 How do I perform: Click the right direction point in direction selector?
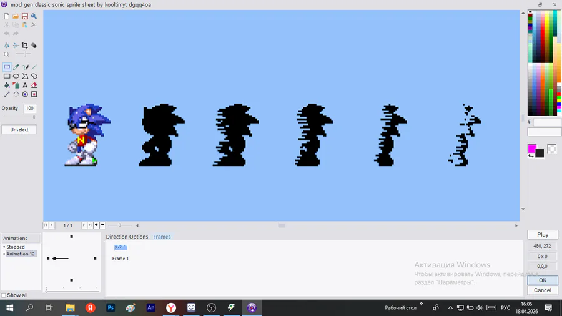click(x=95, y=259)
